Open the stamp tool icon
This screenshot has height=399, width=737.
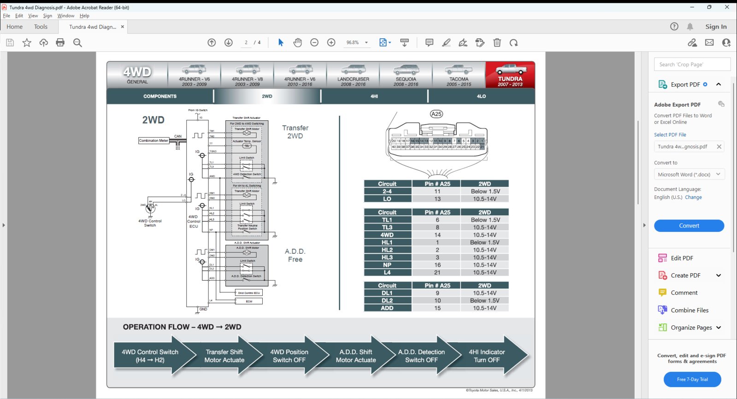click(480, 43)
